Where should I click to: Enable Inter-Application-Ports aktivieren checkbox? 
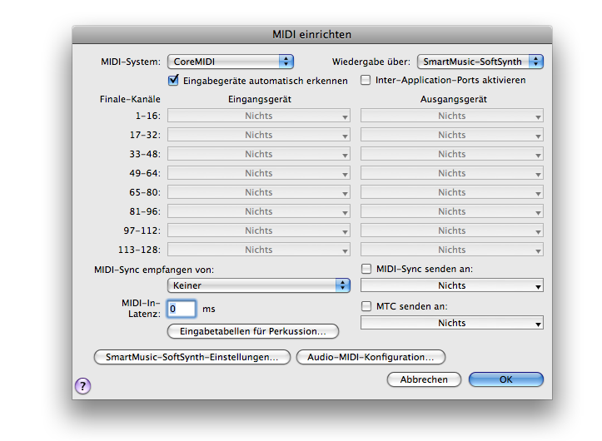point(366,80)
